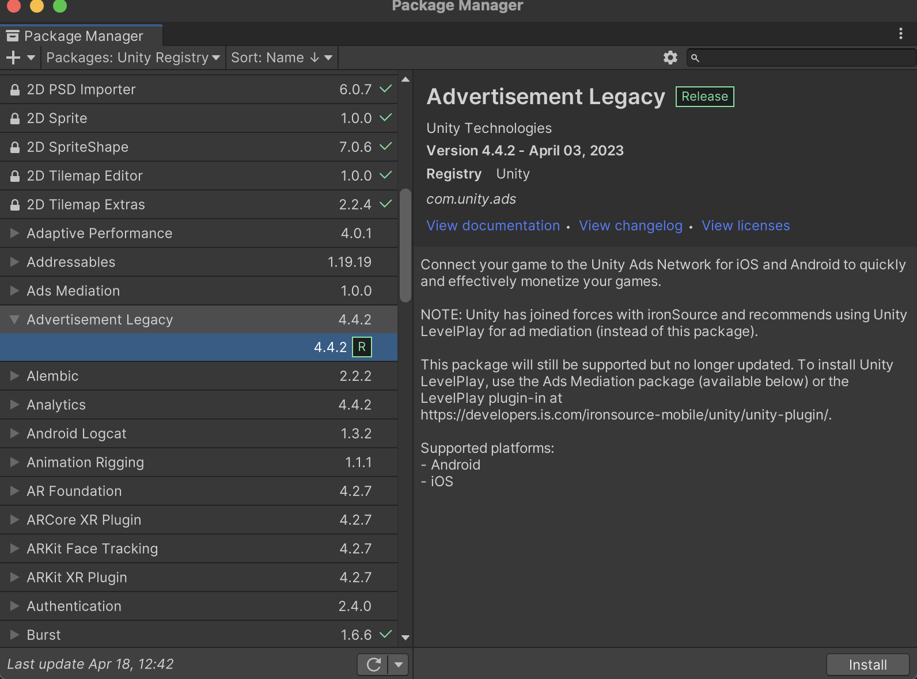Expand the ARKit XR Plugin package
This screenshot has width=917, height=679.
(x=15, y=577)
